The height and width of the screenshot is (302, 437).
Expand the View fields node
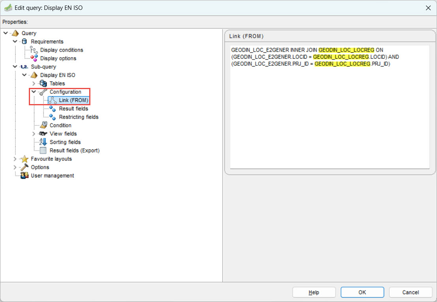34,134
